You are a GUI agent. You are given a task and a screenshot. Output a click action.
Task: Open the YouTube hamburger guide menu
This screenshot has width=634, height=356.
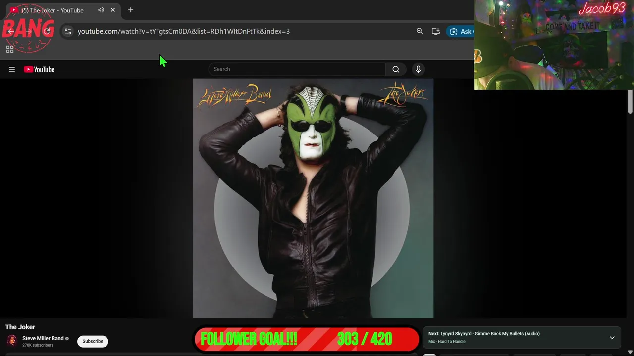12,69
